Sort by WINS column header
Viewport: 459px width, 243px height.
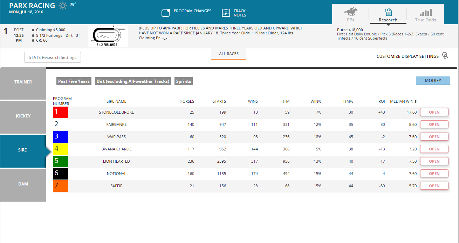click(x=253, y=101)
